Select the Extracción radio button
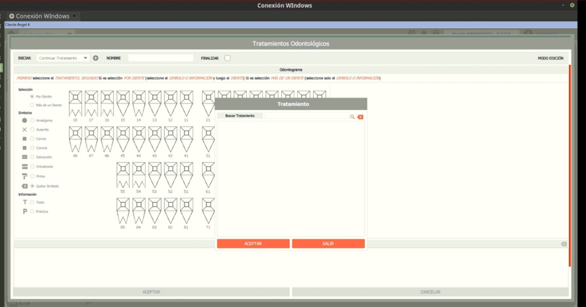The width and height of the screenshot is (586, 307). 32,157
